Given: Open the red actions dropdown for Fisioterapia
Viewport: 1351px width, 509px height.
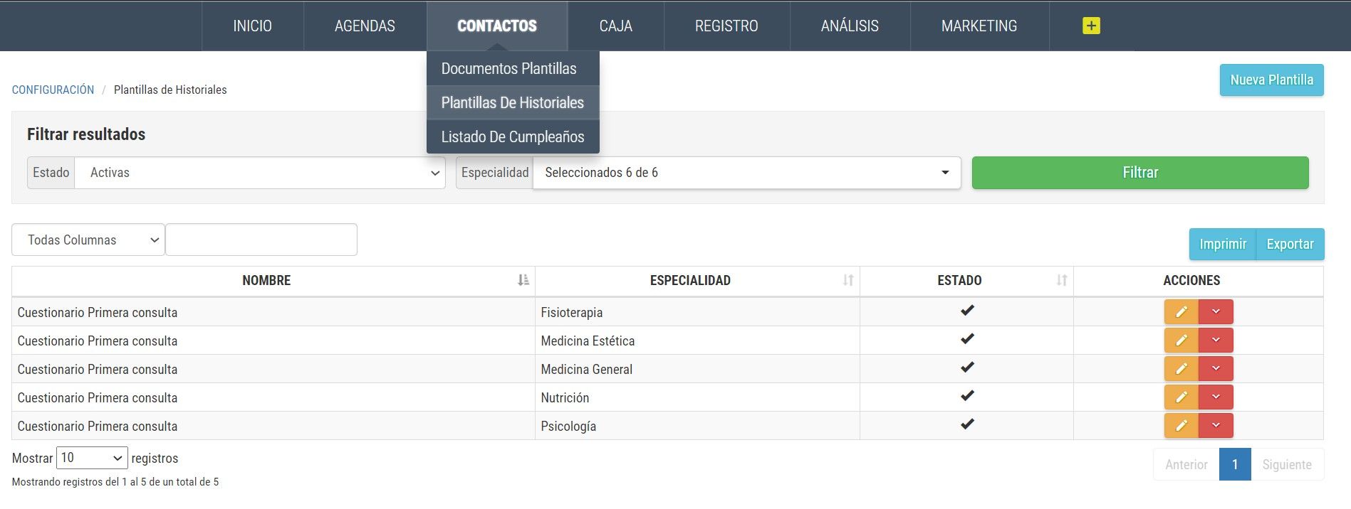Looking at the screenshot, I should tap(1216, 312).
